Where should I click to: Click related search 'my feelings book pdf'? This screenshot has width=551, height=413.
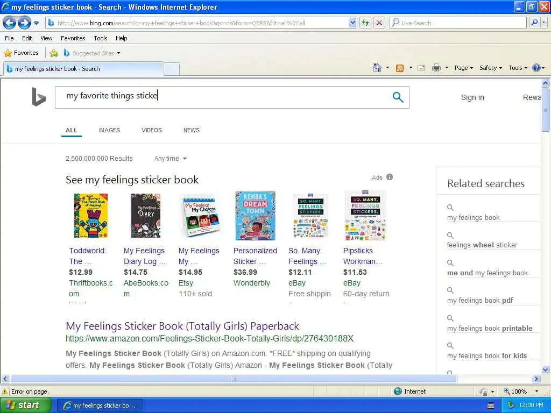pyautogui.click(x=479, y=300)
